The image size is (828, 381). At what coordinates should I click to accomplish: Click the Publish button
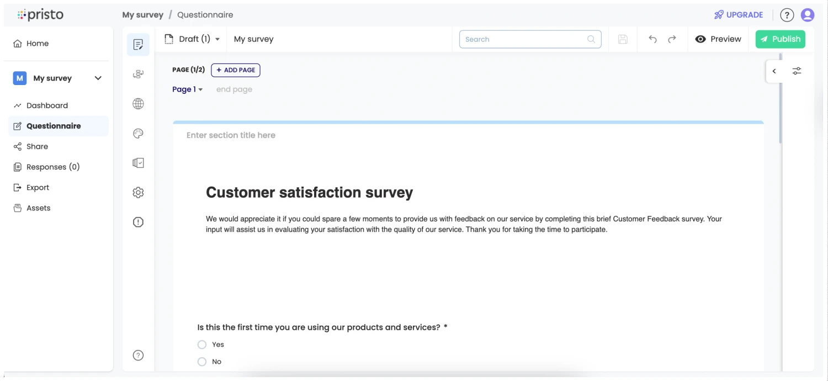[x=780, y=39]
